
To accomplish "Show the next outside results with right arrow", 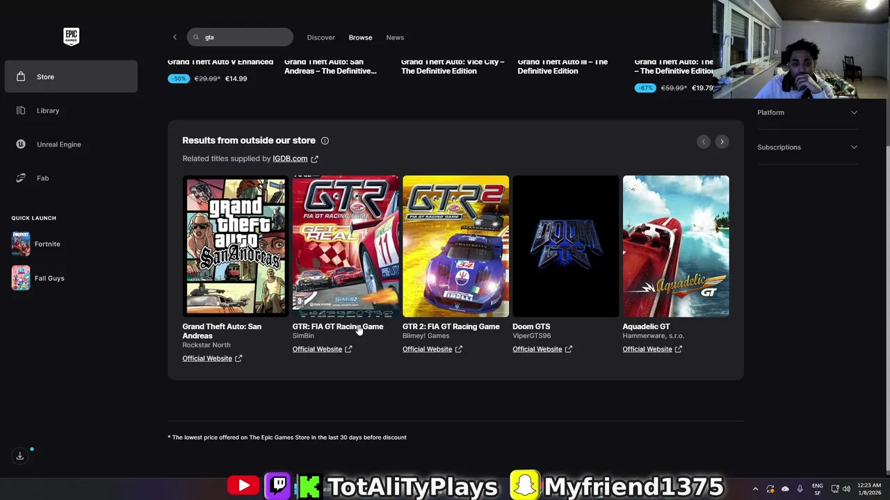I will (722, 142).
